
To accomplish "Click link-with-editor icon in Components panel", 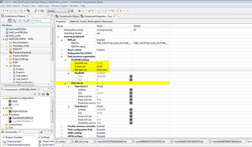I will [39, 94].
